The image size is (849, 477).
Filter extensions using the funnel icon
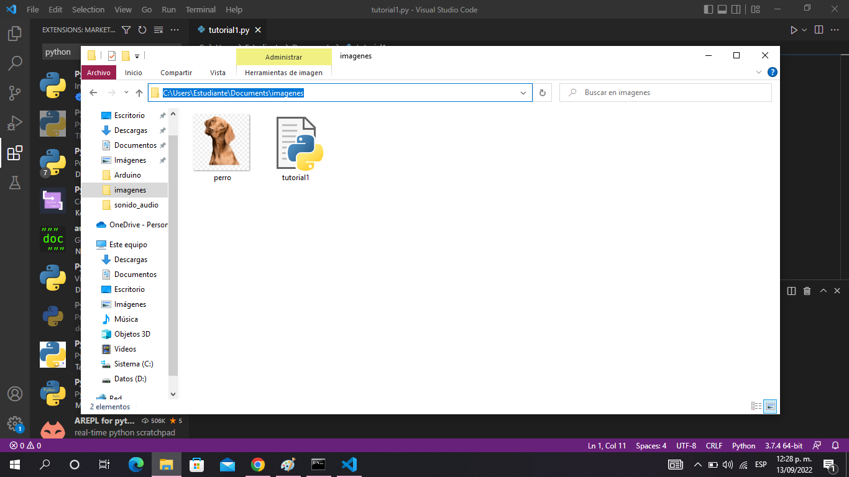(126, 30)
